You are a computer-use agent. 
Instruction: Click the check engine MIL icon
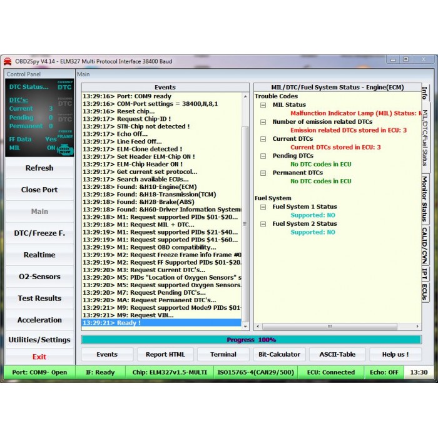(x=65, y=150)
